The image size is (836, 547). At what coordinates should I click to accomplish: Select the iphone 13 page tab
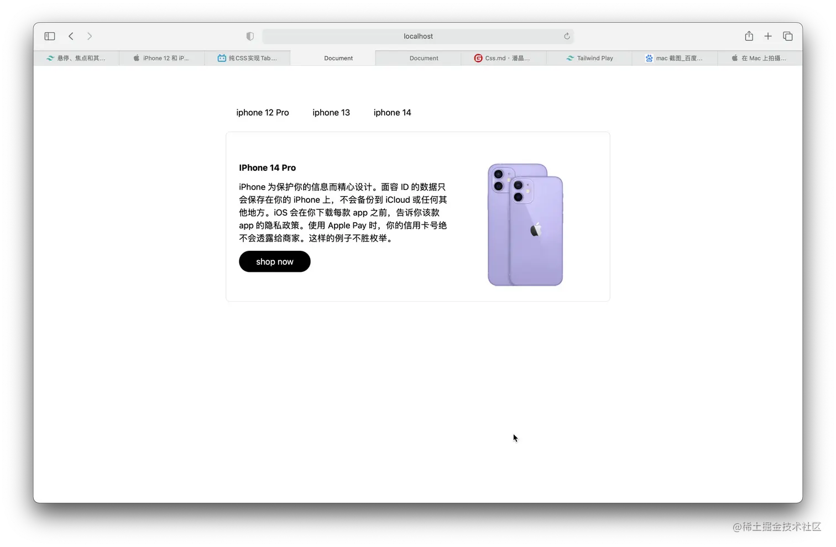(x=331, y=112)
